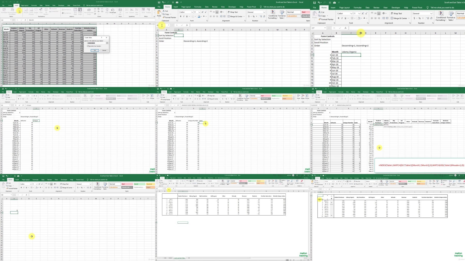The height and width of the screenshot is (261, 465).
Task: Select 'Udemy Organic' header cell in top-right window
Action: [351, 52]
